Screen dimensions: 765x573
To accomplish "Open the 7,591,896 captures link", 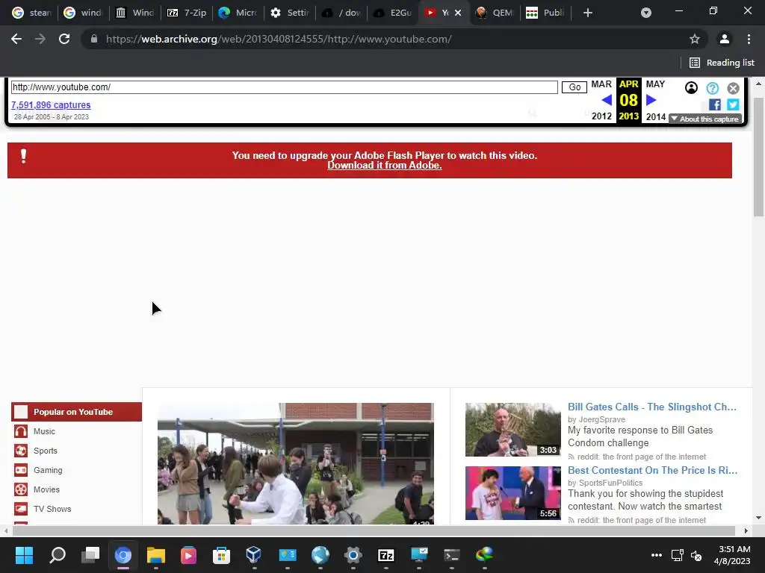I will 51,104.
